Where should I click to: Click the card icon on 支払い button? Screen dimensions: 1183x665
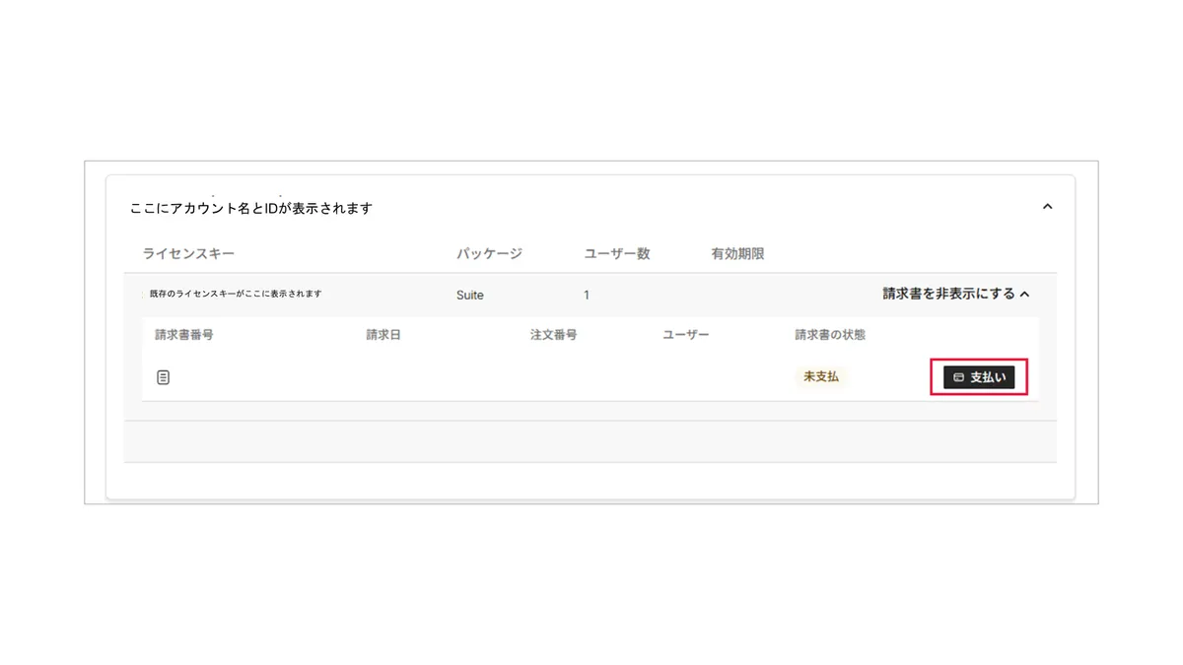(958, 377)
